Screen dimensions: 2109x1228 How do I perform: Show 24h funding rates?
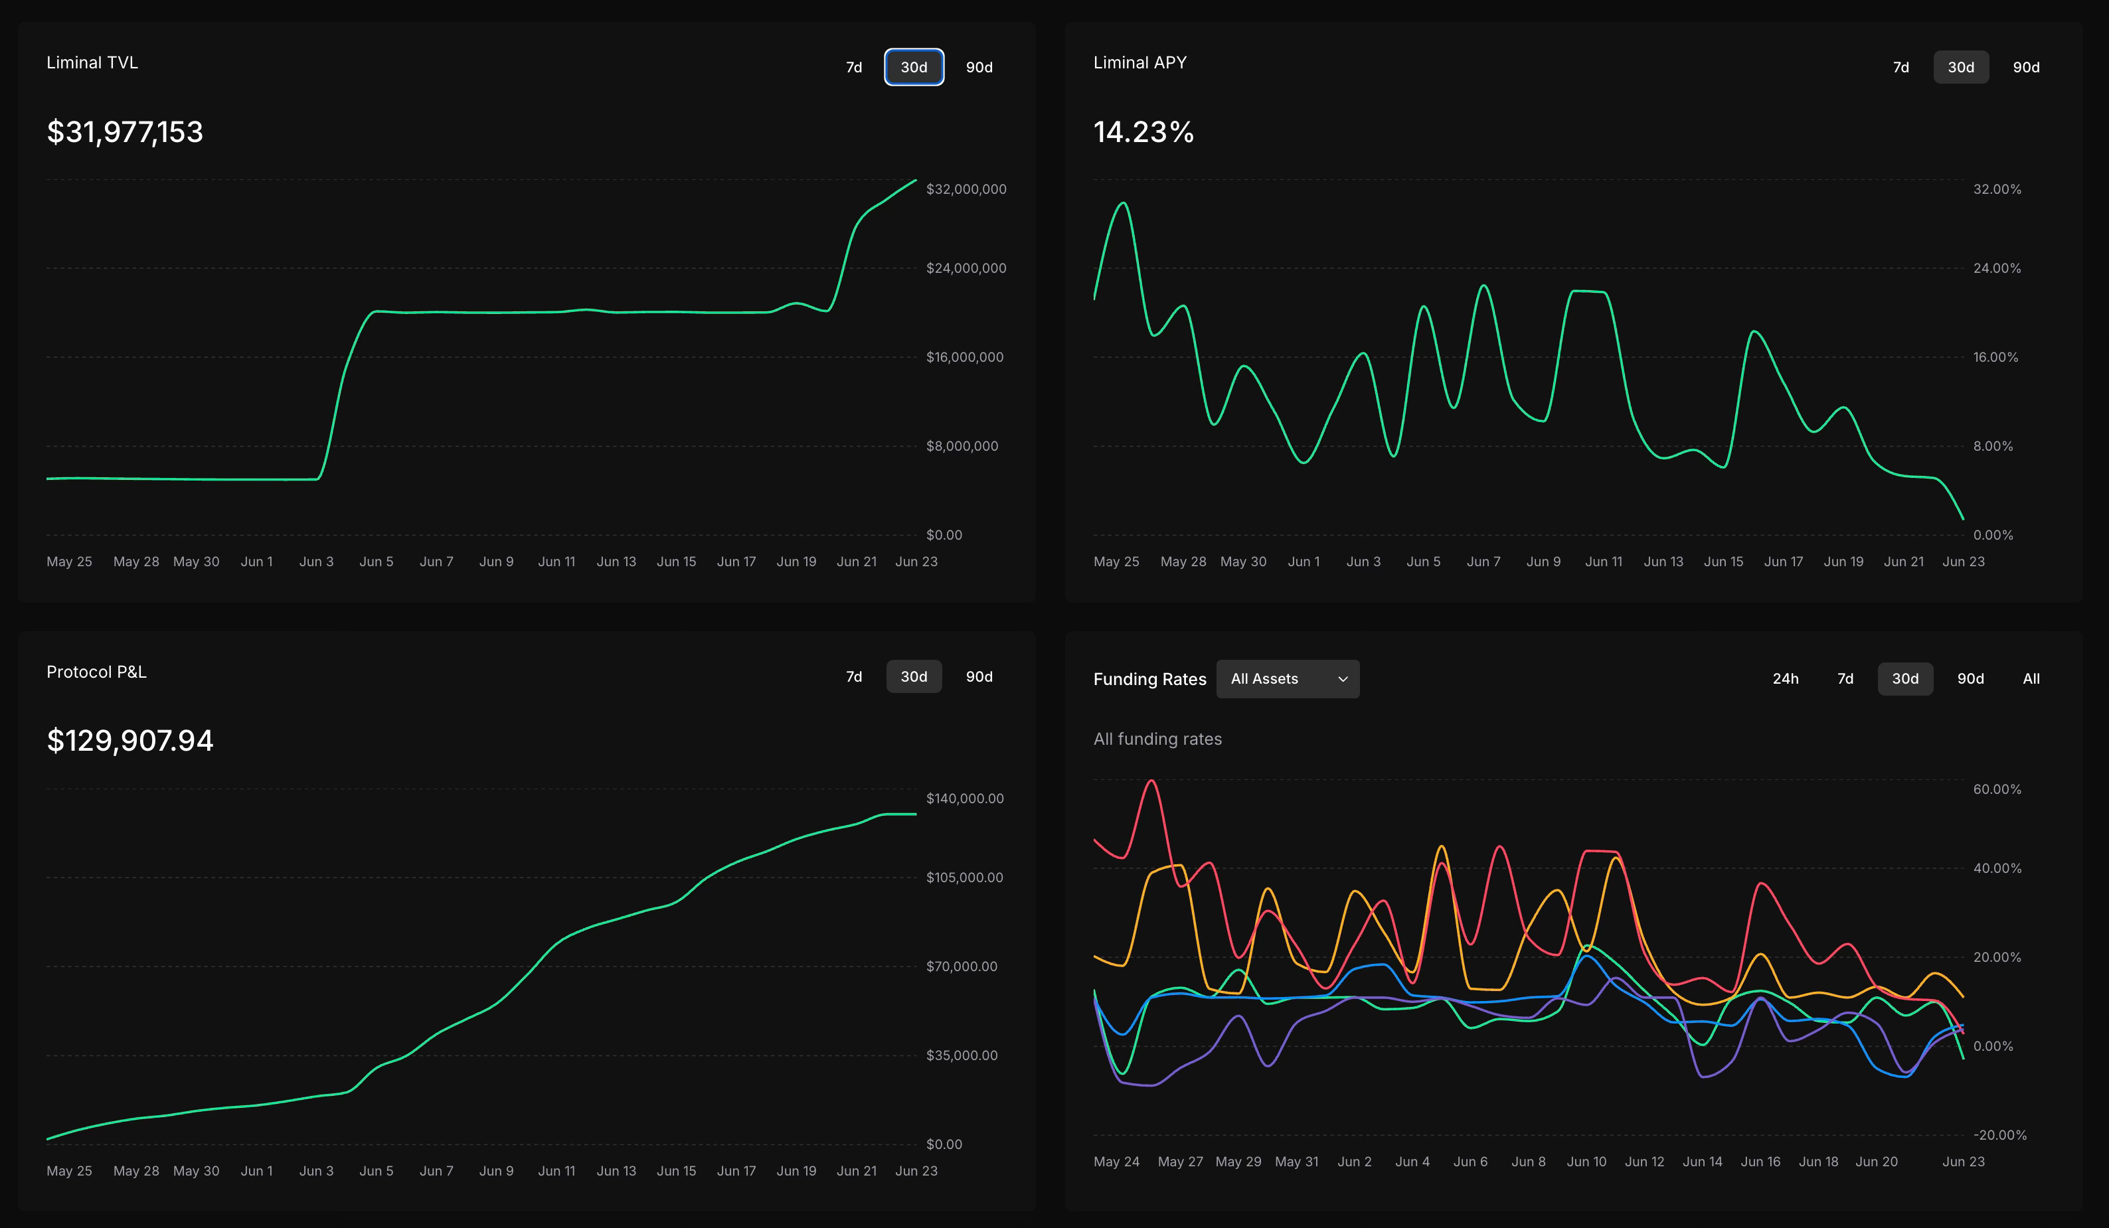[x=1785, y=678]
